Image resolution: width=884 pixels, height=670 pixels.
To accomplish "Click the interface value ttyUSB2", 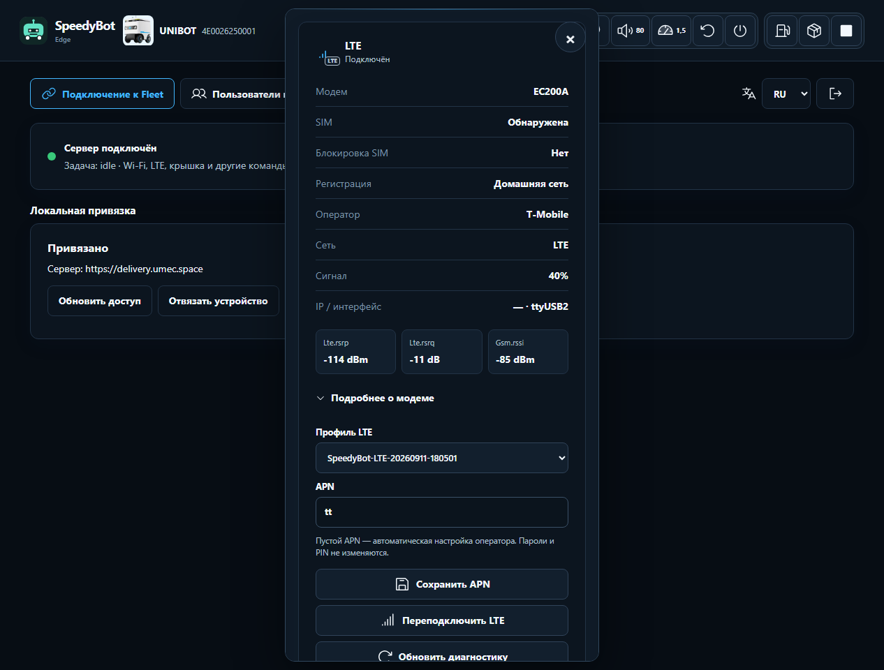I will (x=550, y=306).
